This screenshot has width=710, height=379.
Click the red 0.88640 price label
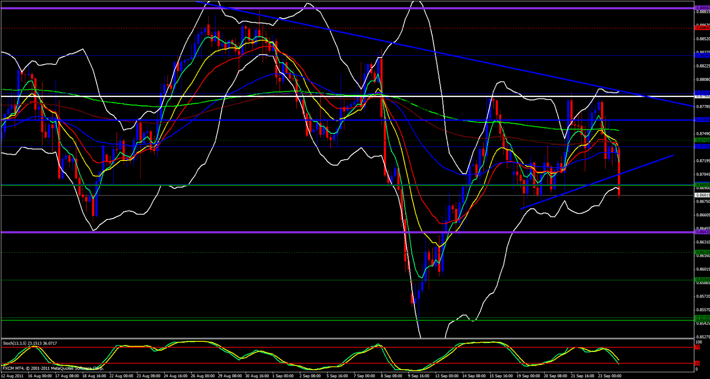(x=702, y=28)
